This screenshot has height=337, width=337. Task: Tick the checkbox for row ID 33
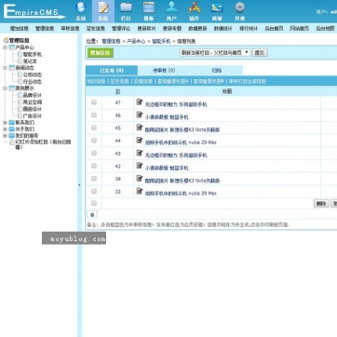click(94, 191)
